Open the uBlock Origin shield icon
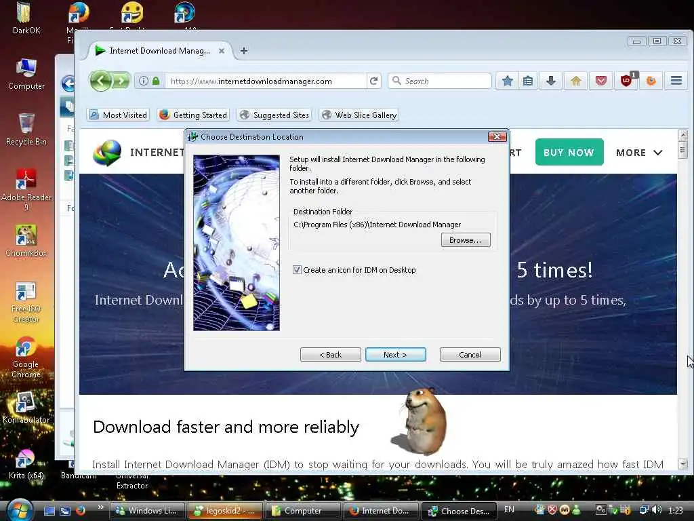Image resolution: width=694 pixels, height=521 pixels. click(626, 81)
